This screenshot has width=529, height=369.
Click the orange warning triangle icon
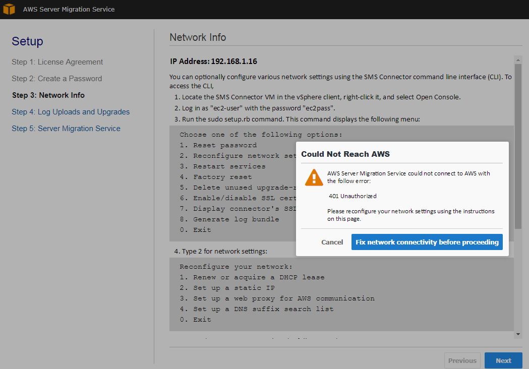click(x=314, y=177)
